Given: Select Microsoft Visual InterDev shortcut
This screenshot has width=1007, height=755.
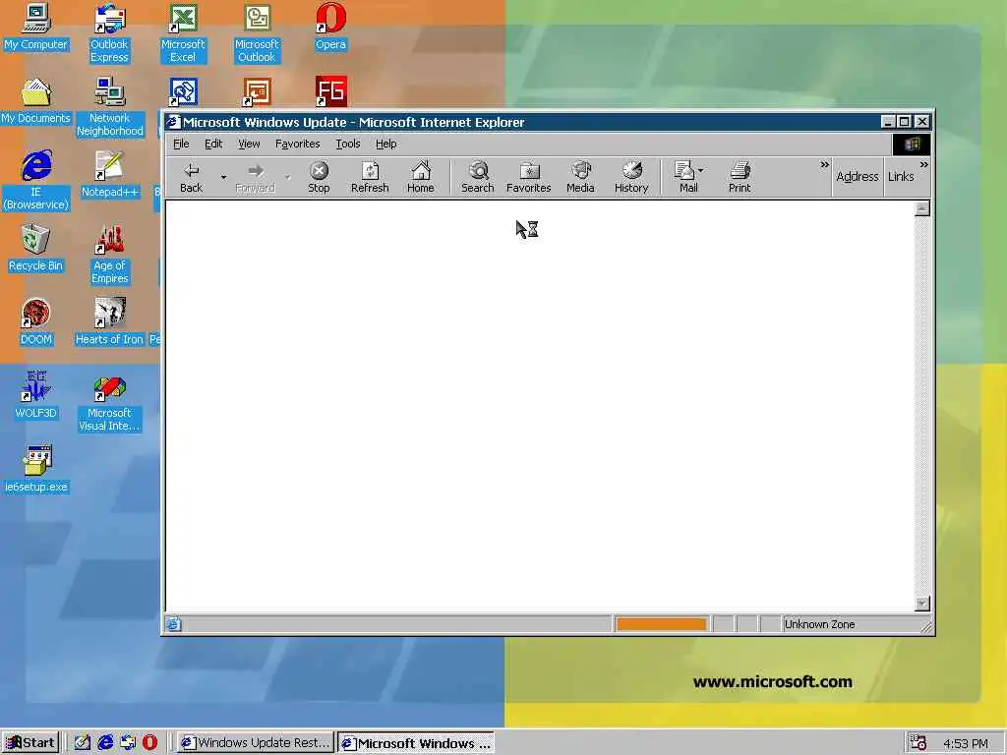Looking at the screenshot, I should 110,402.
